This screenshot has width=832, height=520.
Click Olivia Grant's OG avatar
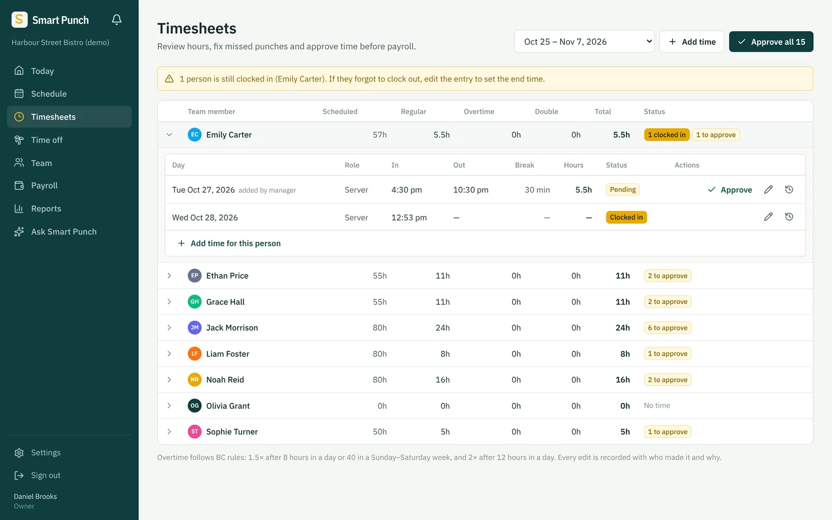[x=194, y=406]
